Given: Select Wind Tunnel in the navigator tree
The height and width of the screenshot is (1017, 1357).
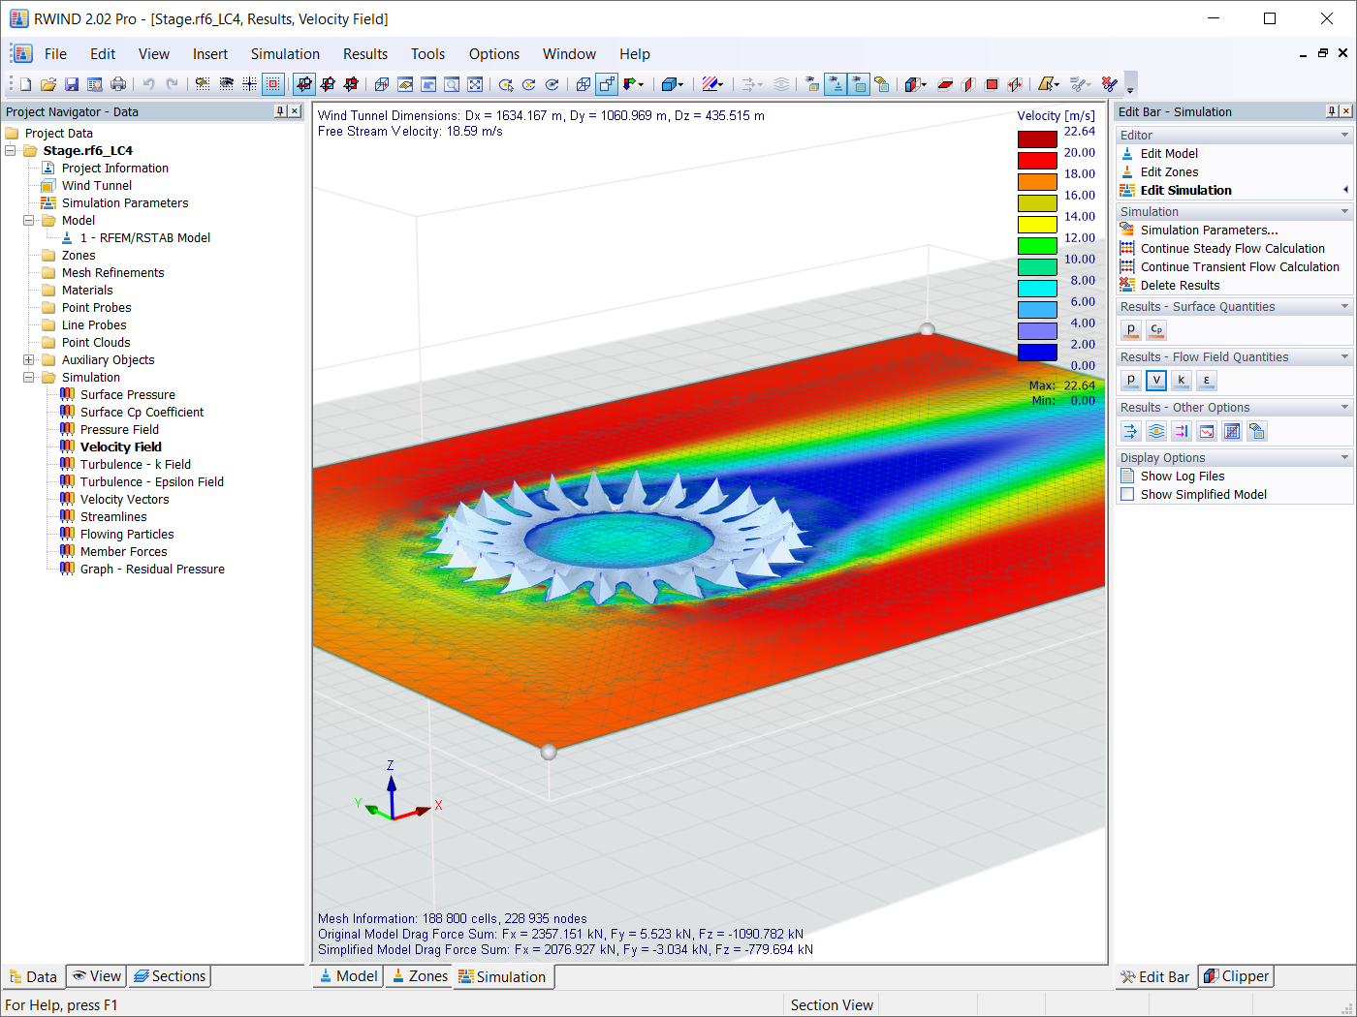Looking at the screenshot, I should click(x=97, y=185).
